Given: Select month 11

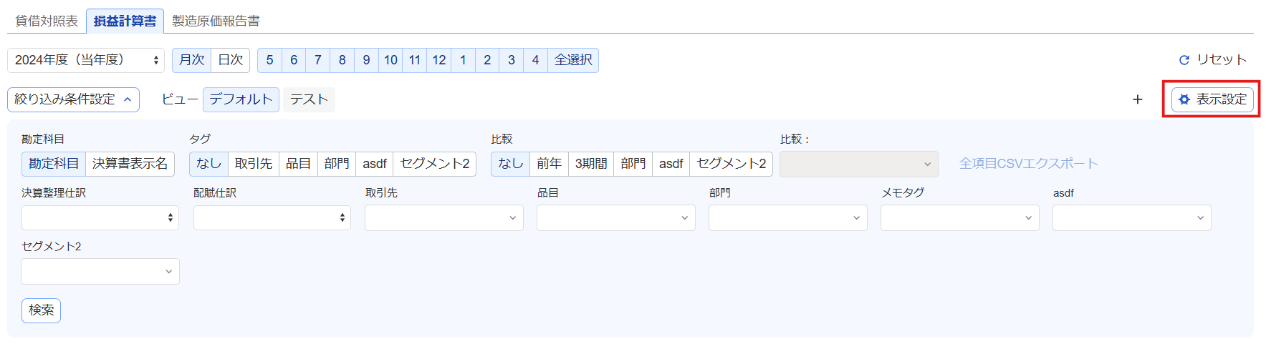Looking at the screenshot, I should (415, 60).
